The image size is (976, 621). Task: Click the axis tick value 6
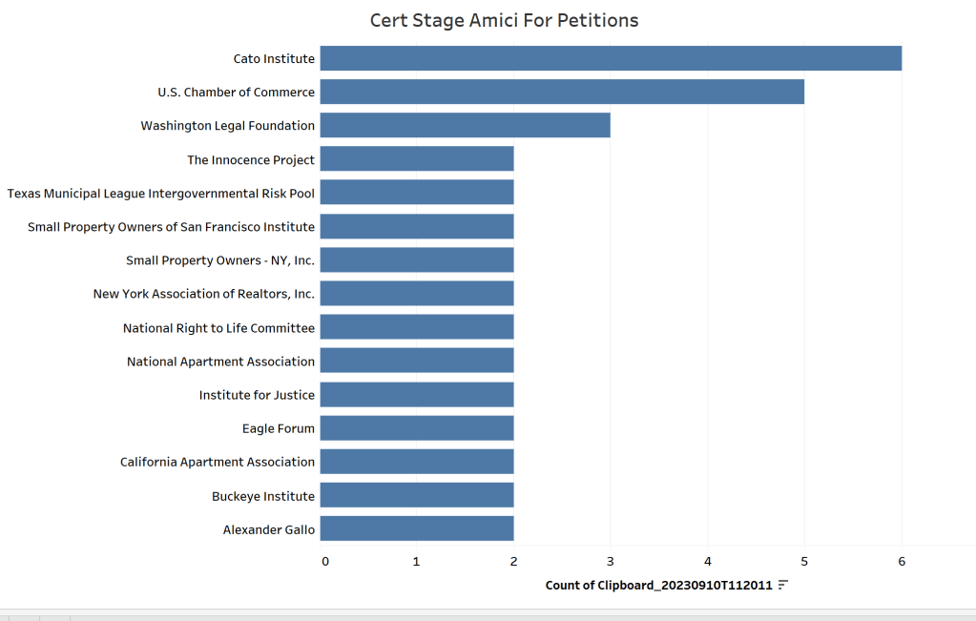coord(902,561)
